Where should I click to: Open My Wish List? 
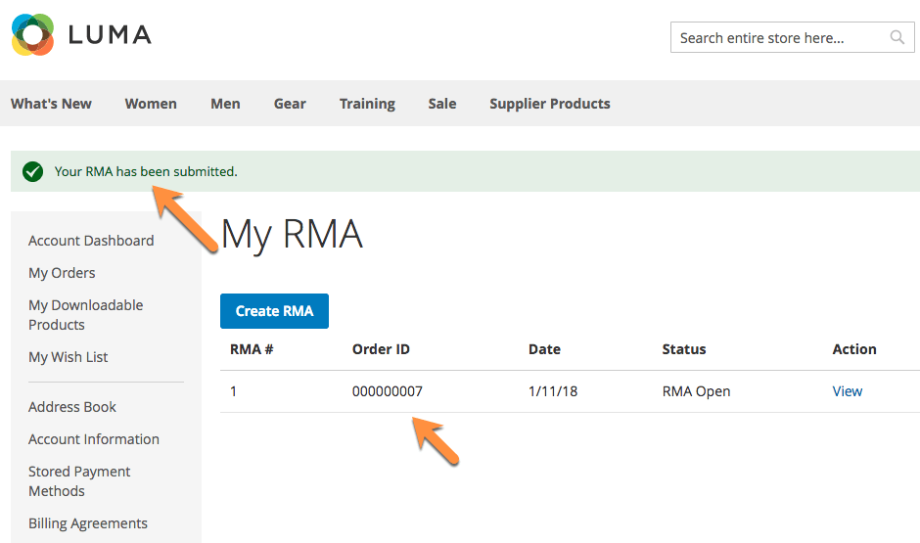(69, 357)
